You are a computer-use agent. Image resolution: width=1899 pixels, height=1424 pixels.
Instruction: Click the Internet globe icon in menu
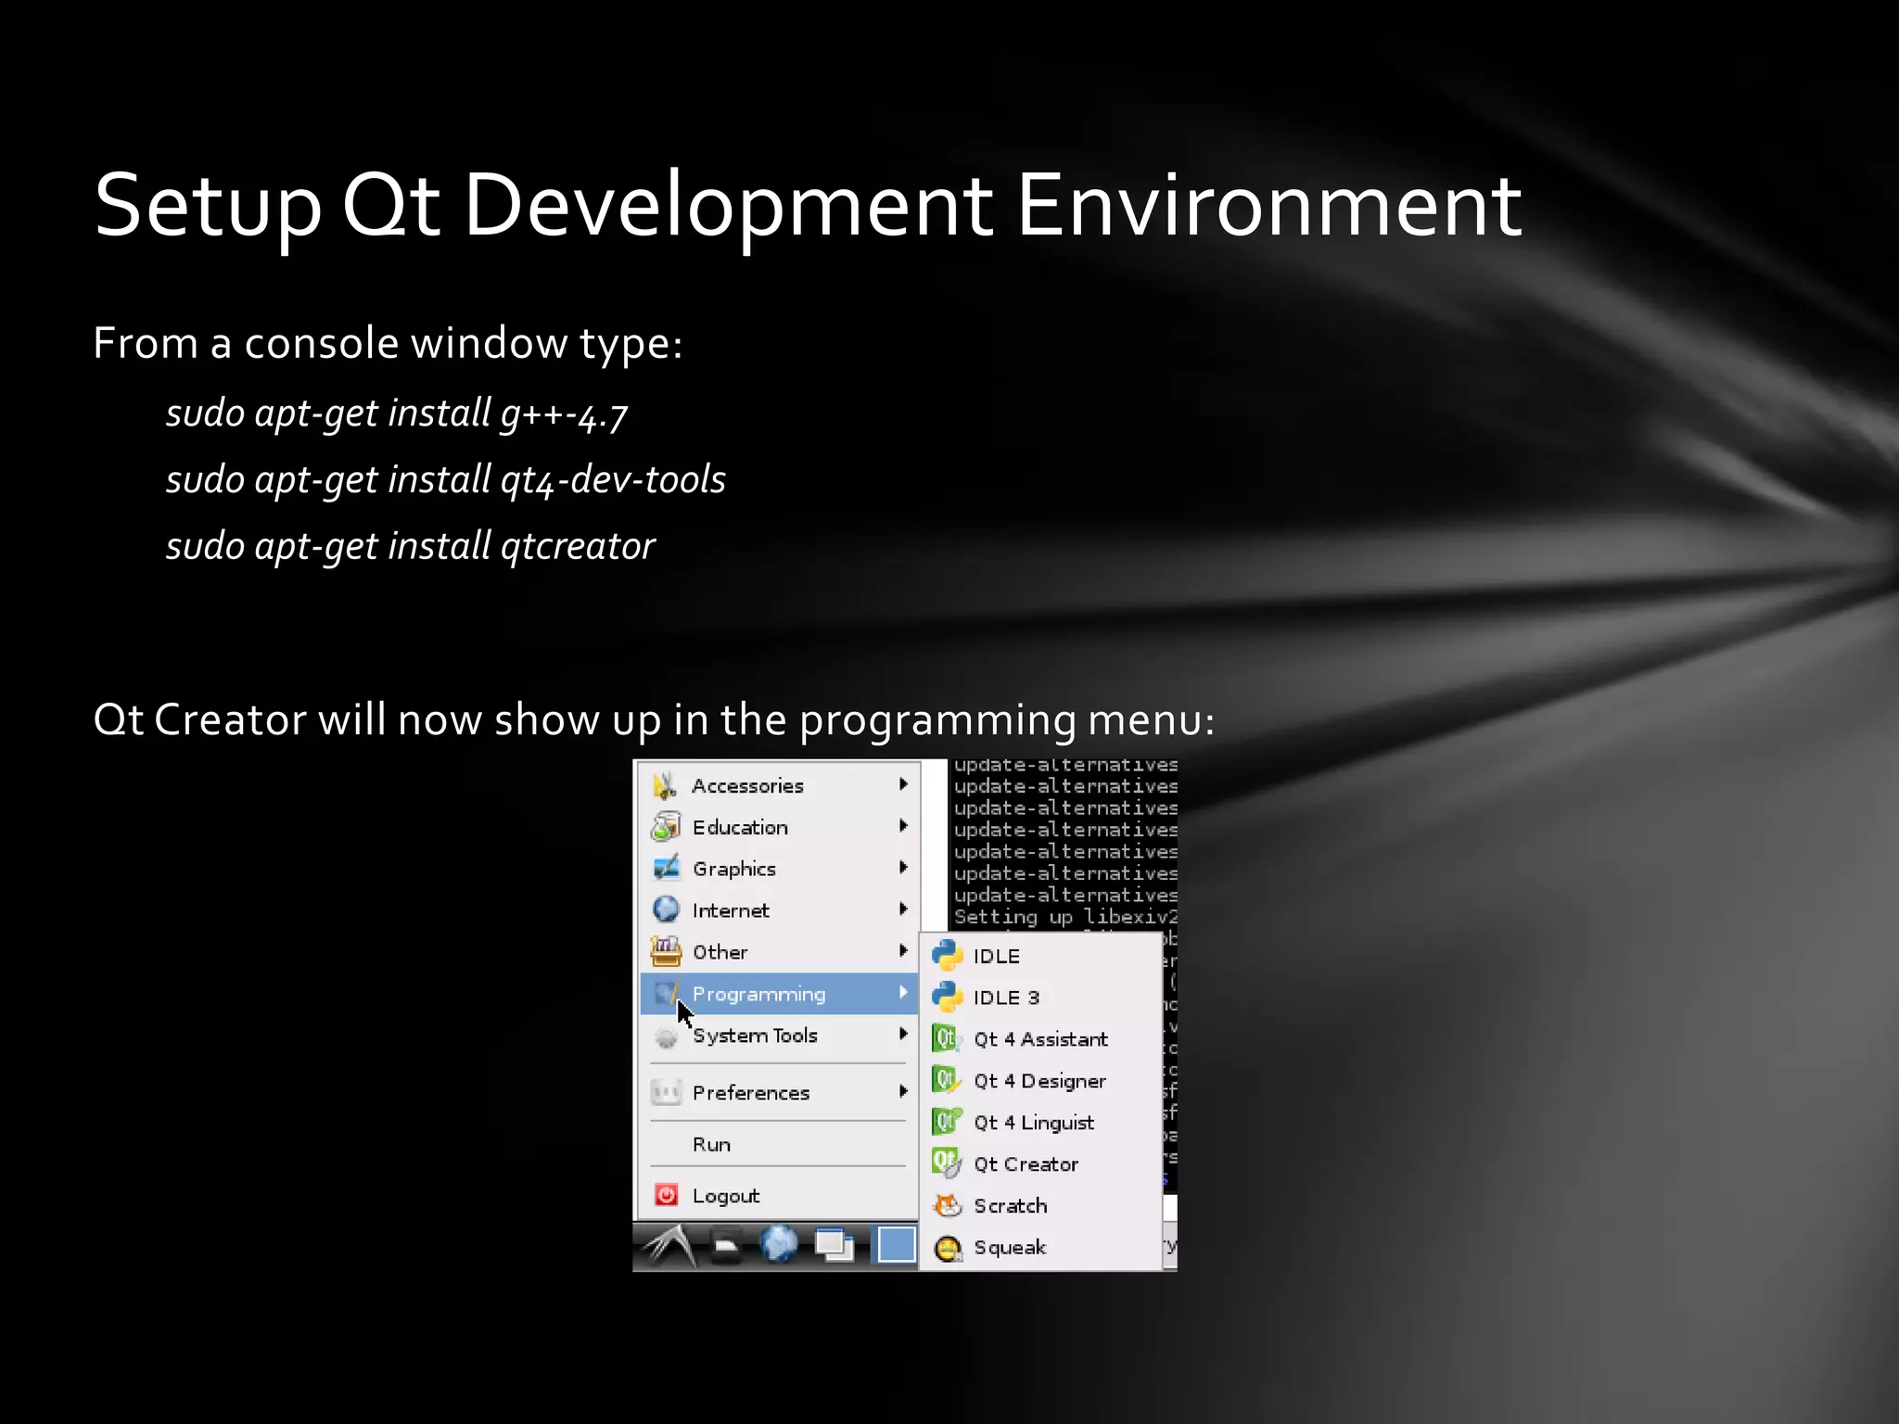tap(666, 909)
